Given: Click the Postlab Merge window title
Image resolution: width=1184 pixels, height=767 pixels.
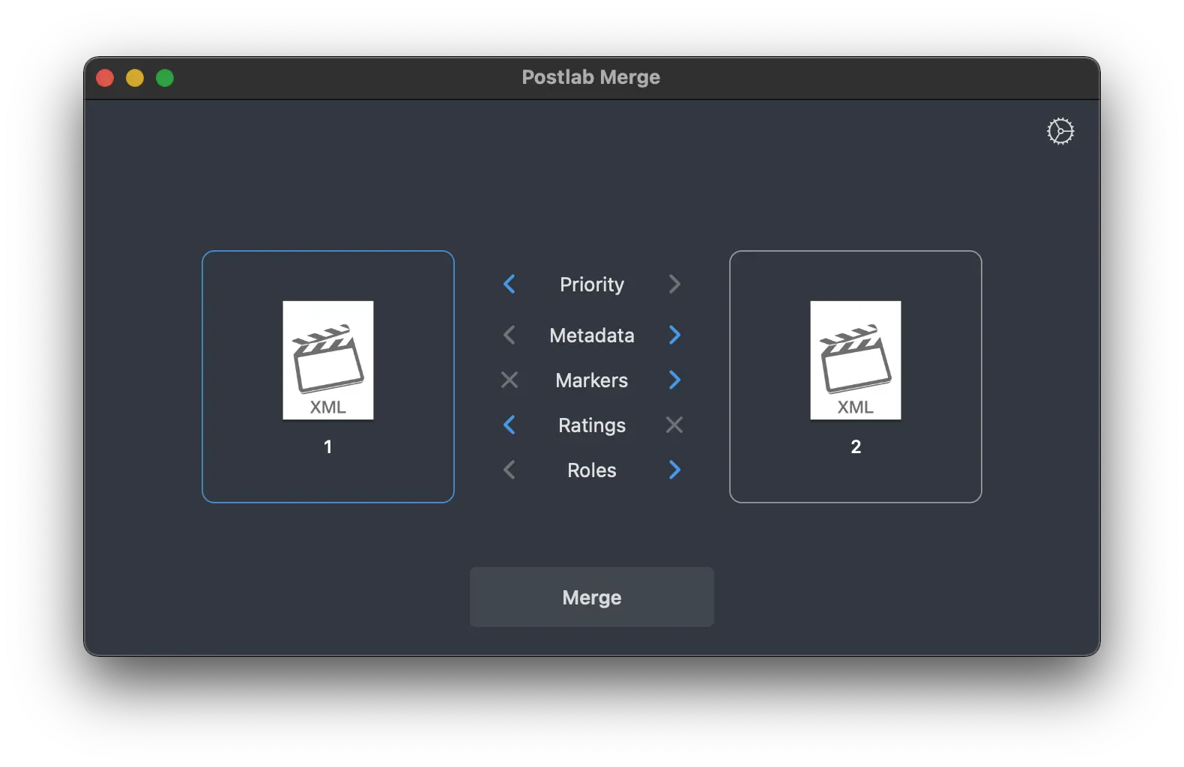Looking at the screenshot, I should click(591, 77).
